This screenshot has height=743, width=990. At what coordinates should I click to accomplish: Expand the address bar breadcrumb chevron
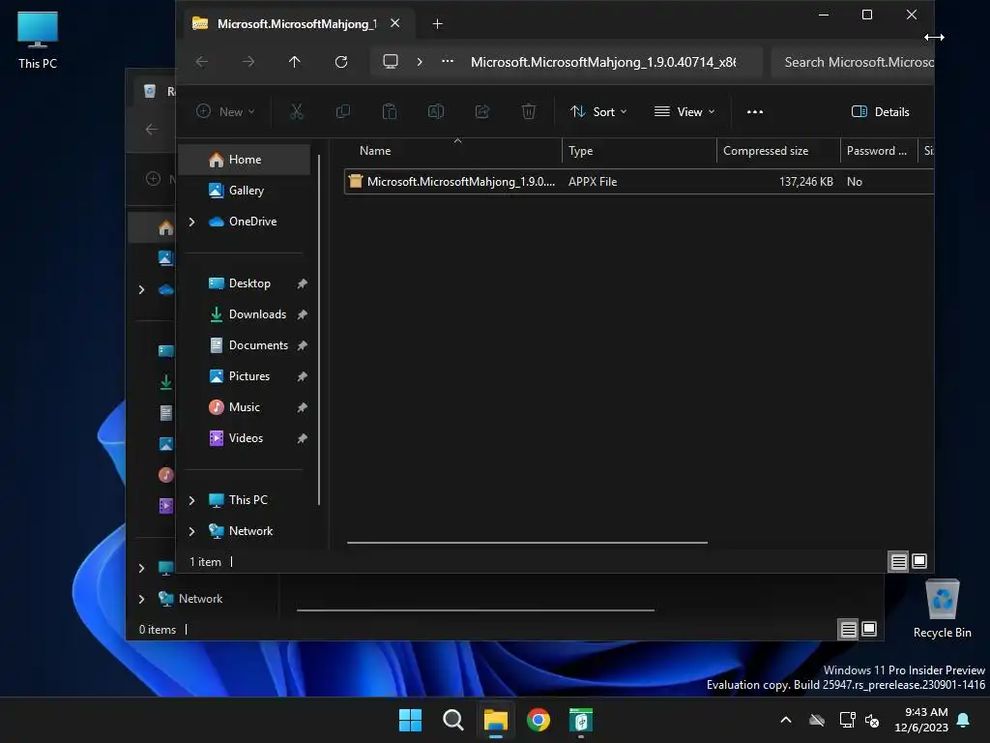(420, 62)
